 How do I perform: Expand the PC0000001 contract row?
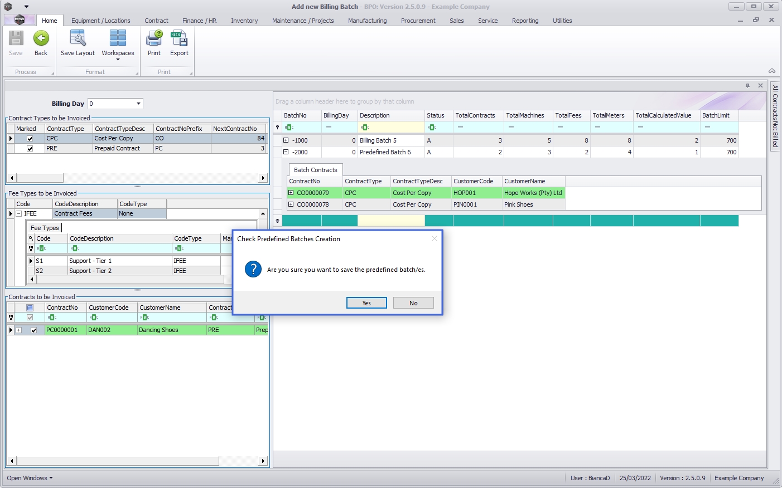[19, 330]
